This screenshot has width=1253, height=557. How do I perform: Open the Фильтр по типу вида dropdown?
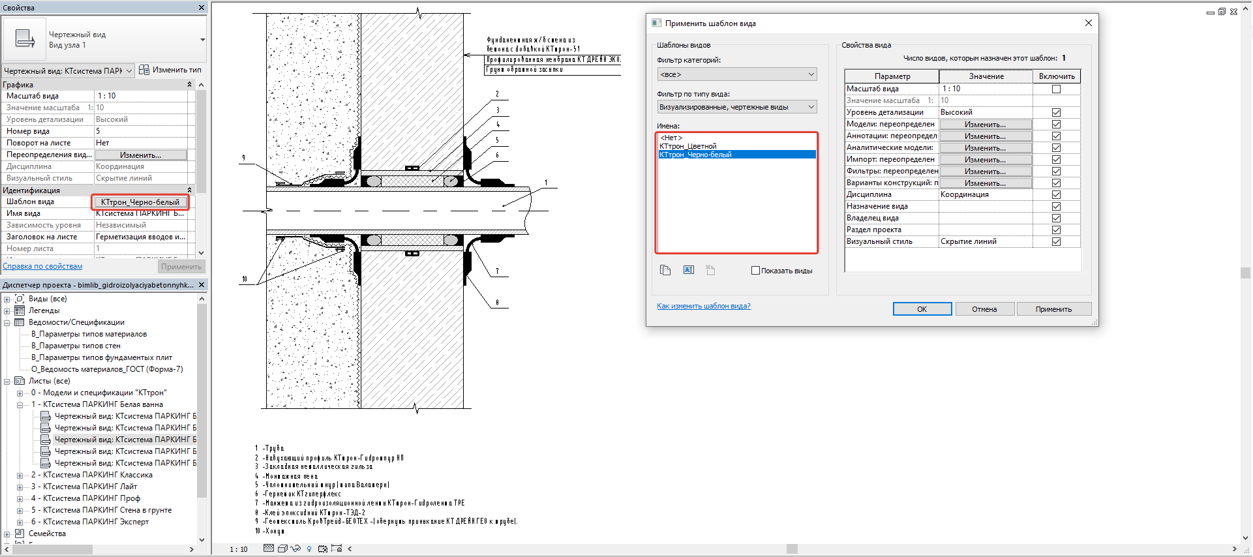tap(737, 107)
